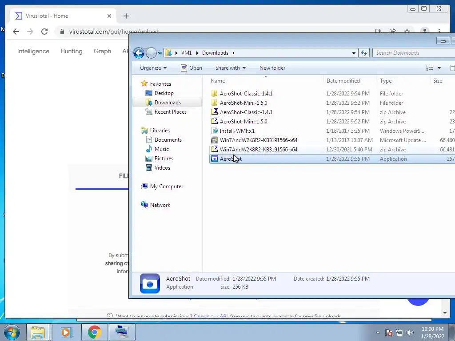The width and height of the screenshot is (455, 341).
Task: Change your view using the view icon
Action: (x=430, y=68)
